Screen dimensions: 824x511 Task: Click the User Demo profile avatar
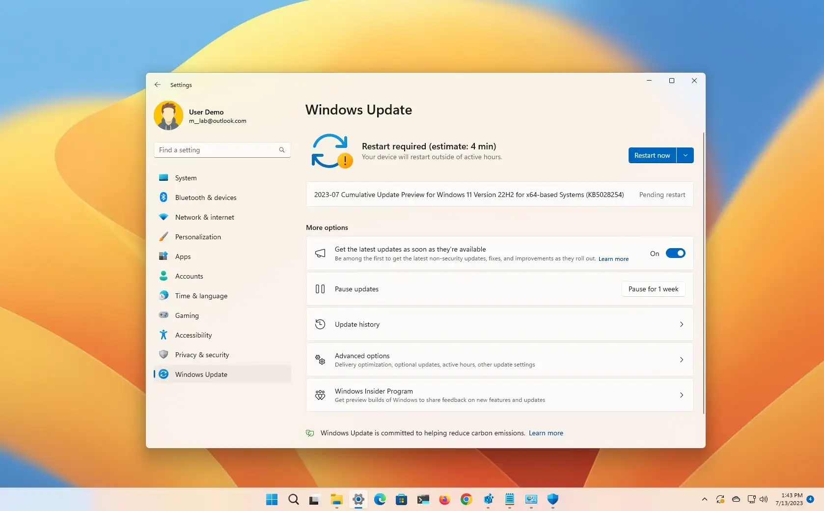pyautogui.click(x=168, y=115)
